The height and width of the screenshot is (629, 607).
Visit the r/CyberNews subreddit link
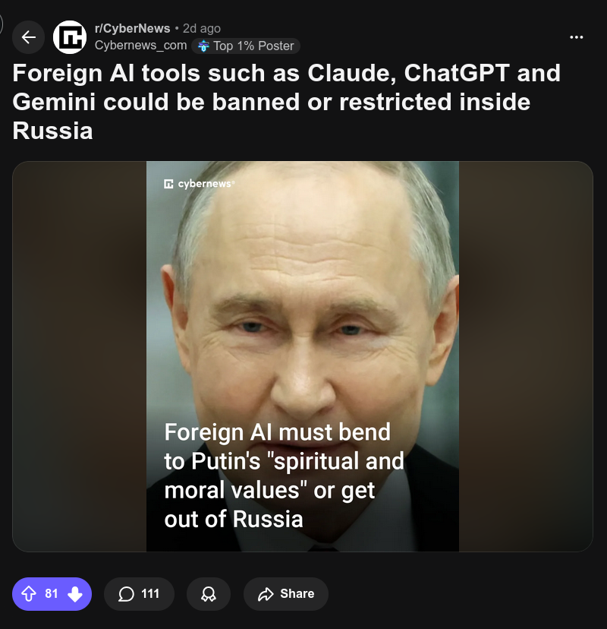[132, 28]
